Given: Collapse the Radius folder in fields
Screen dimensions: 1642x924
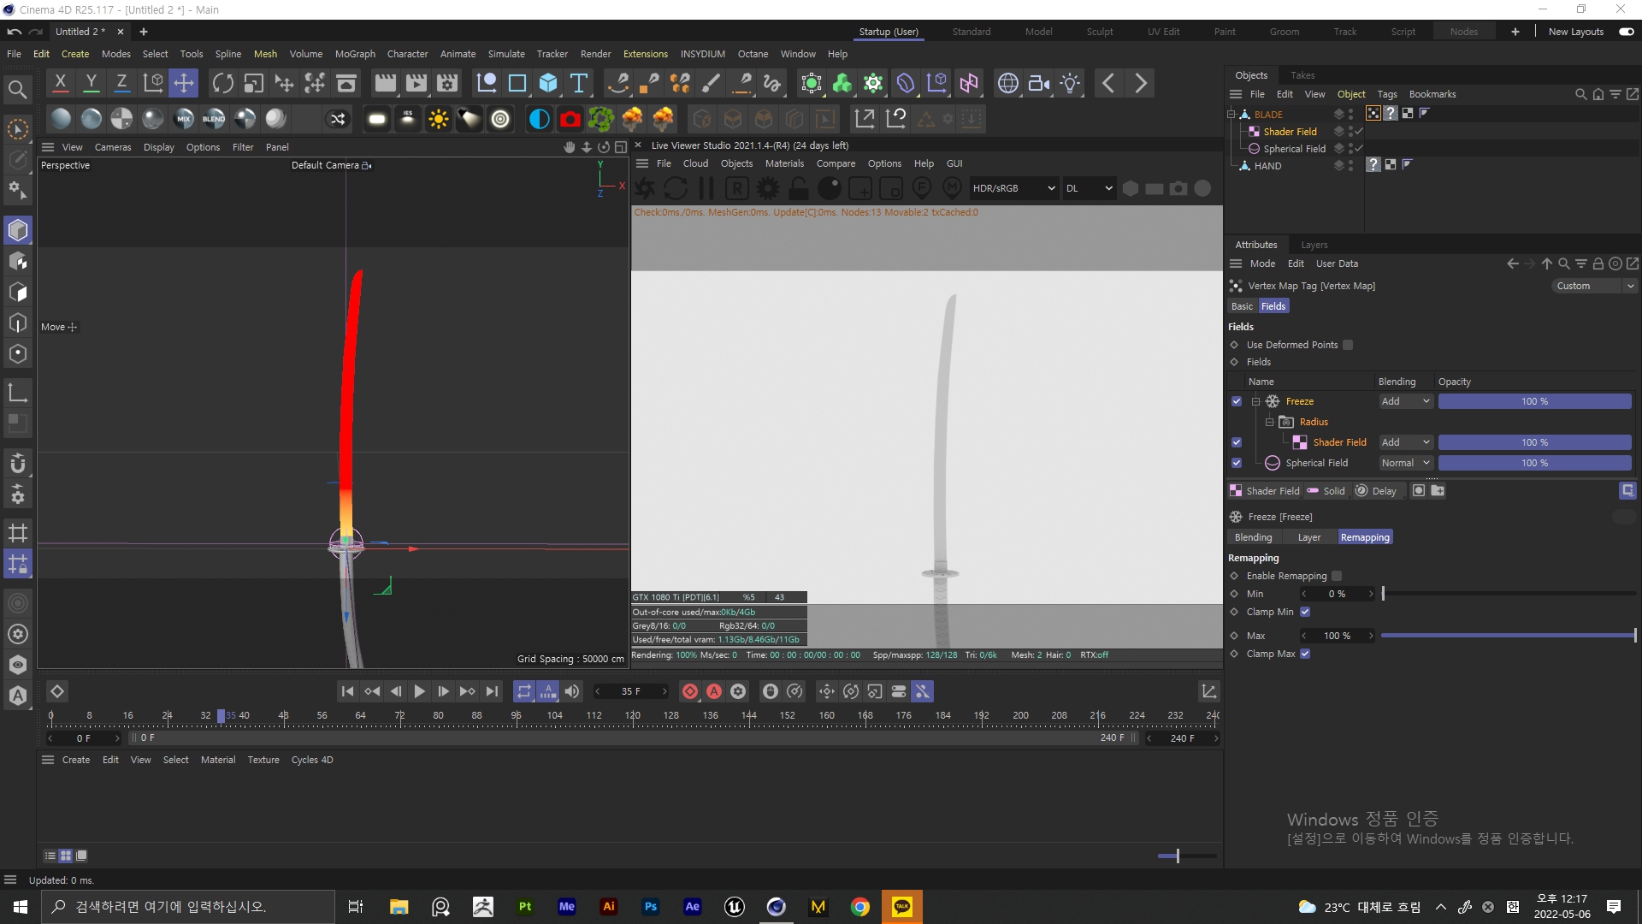Looking at the screenshot, I should (1269, 422).
